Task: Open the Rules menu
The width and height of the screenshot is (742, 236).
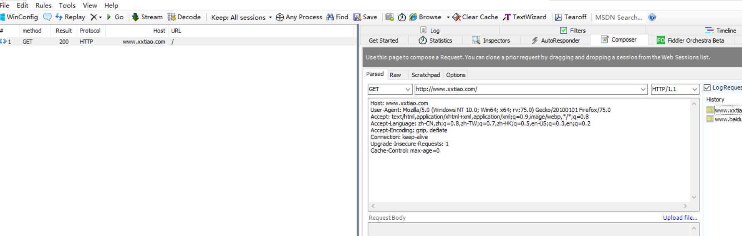Action: click(x=43, y=5)
